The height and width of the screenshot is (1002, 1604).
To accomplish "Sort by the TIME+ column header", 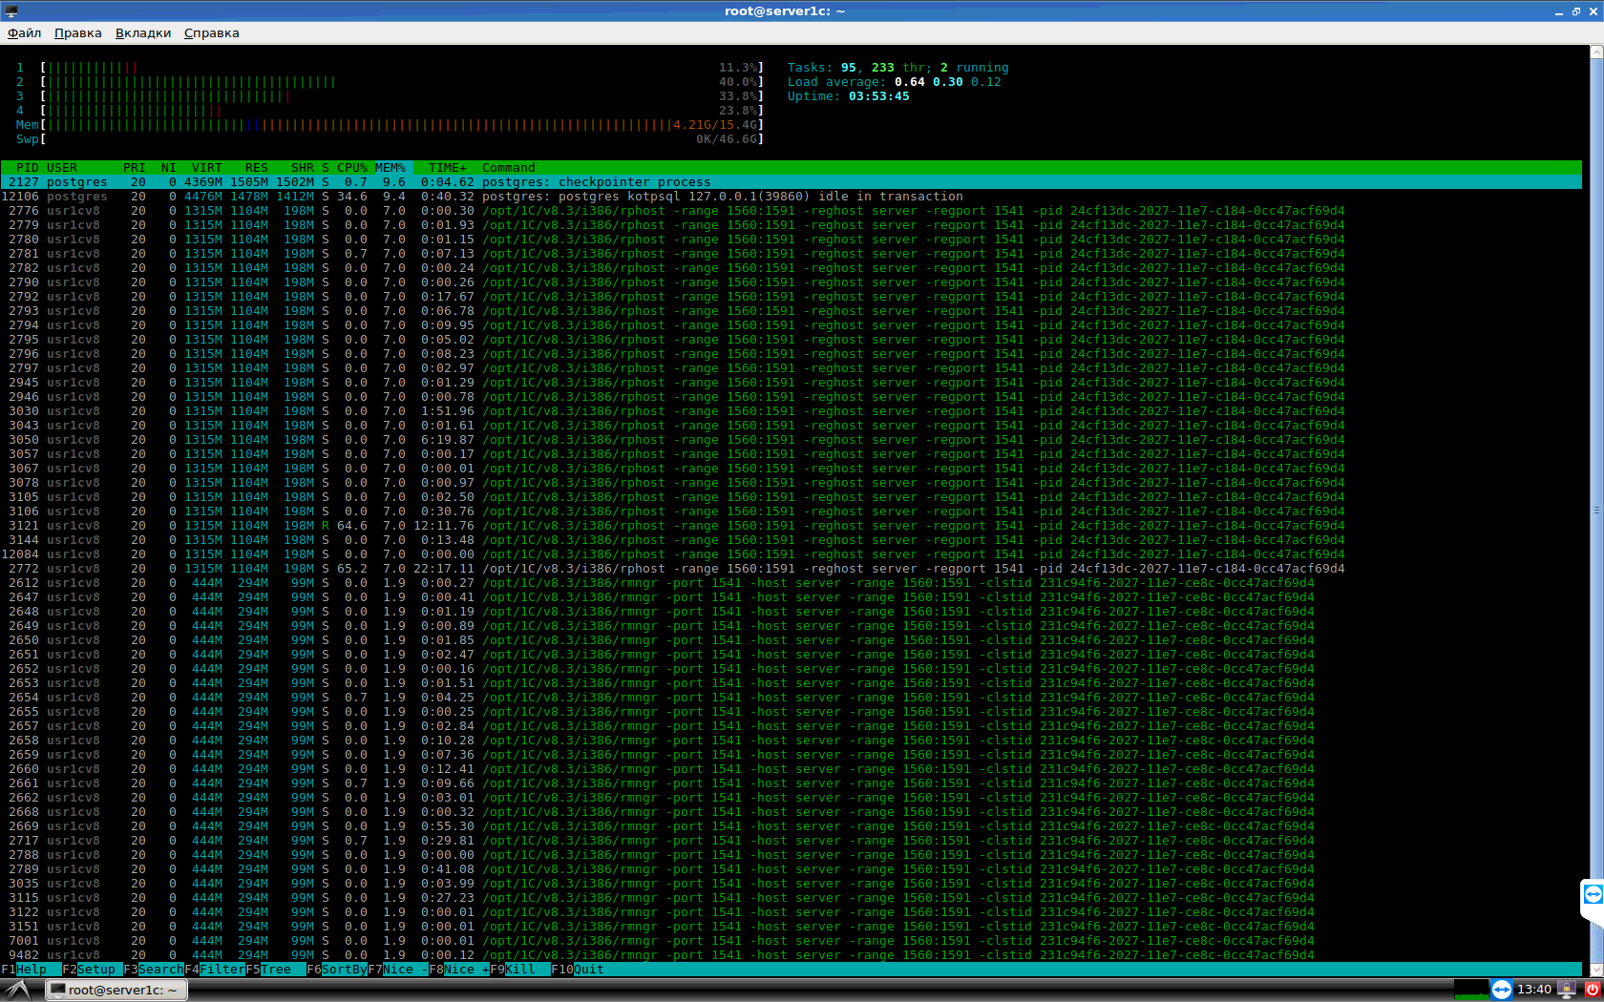I will click(448, 168).
